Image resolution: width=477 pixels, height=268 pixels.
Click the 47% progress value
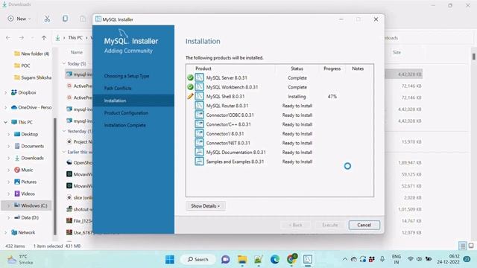click(x=332, y=96)
